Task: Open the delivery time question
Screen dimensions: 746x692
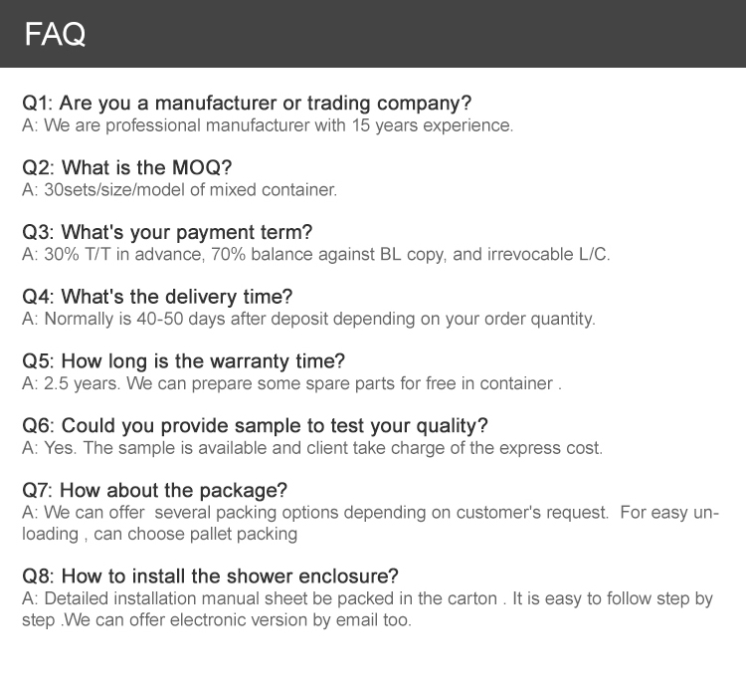Action: pos(157,298)
